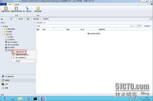Image resolution: width=153 pixels, height=101 pixels.
Task: Open the blue application menu dropdown
Action: (x=3, y=4)
